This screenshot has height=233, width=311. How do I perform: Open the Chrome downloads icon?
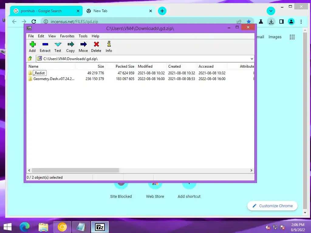[271, 22]
